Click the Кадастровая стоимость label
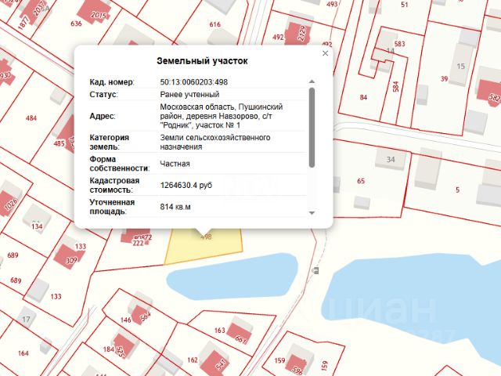The height and width of the screenshot is (376, 501). click(x=114, y=185)
